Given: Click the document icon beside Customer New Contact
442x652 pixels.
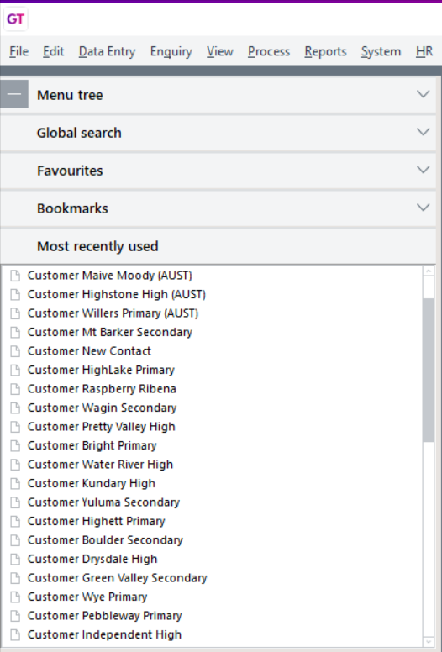Looking at the screenshot, I should click(x=15, y=351).
